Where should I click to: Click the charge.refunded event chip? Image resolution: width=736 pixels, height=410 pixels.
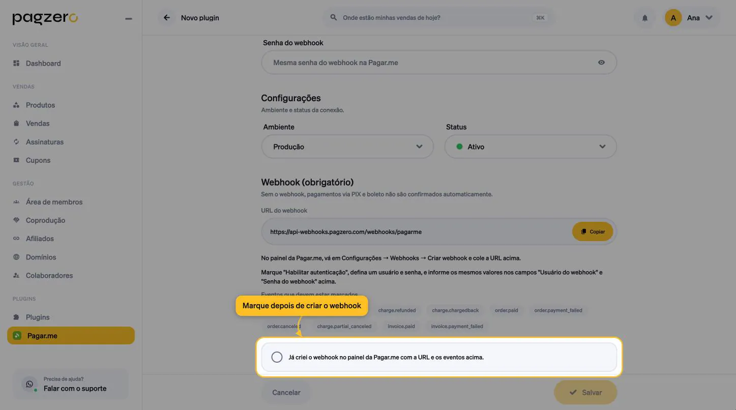coord(397,310)
